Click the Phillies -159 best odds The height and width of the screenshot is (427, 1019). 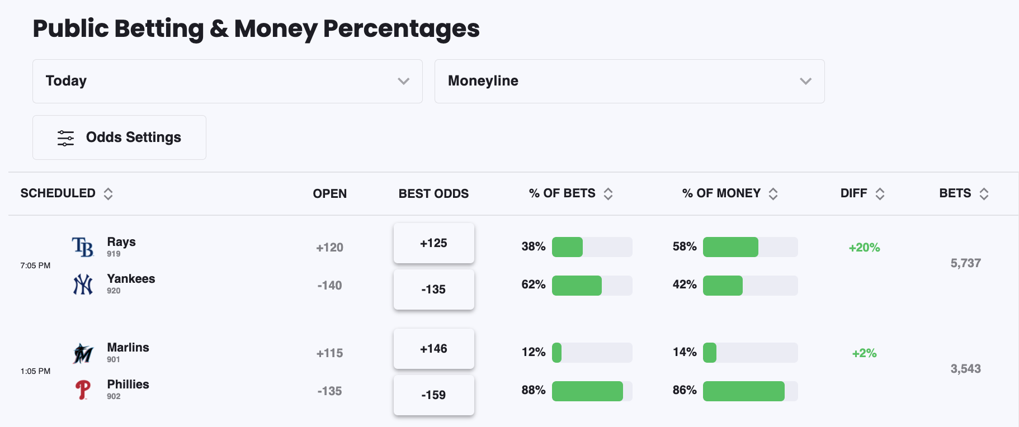[x=434, y=395]
